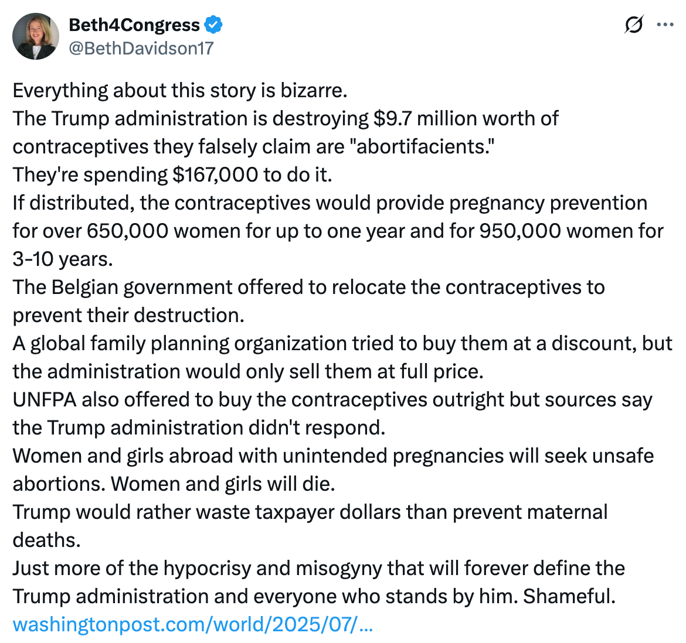Click the 'UNFPA' acronym in the post
Viewport: 686px width, 643px height.
[44, 400]
